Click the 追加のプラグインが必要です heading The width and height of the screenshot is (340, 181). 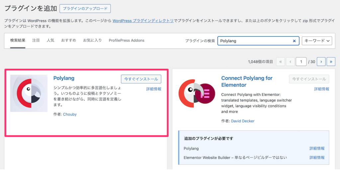209,138
